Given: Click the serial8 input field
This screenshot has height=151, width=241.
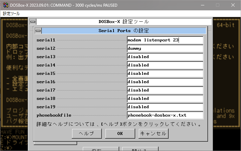Looking at the screenshot, I should tap(165, 99).
